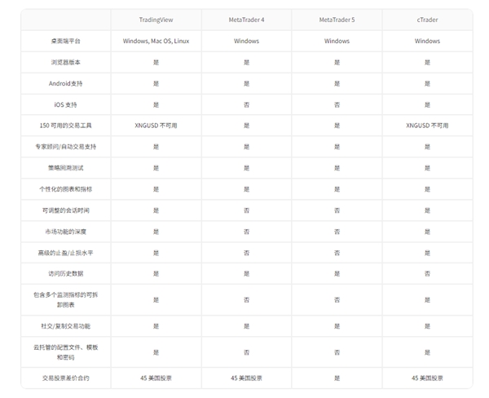Select the 包含多个监测指标的可拆卸图表 row label
Viewport: 489px width, 398px height.
pyautogui.click(x=65, y=299)
